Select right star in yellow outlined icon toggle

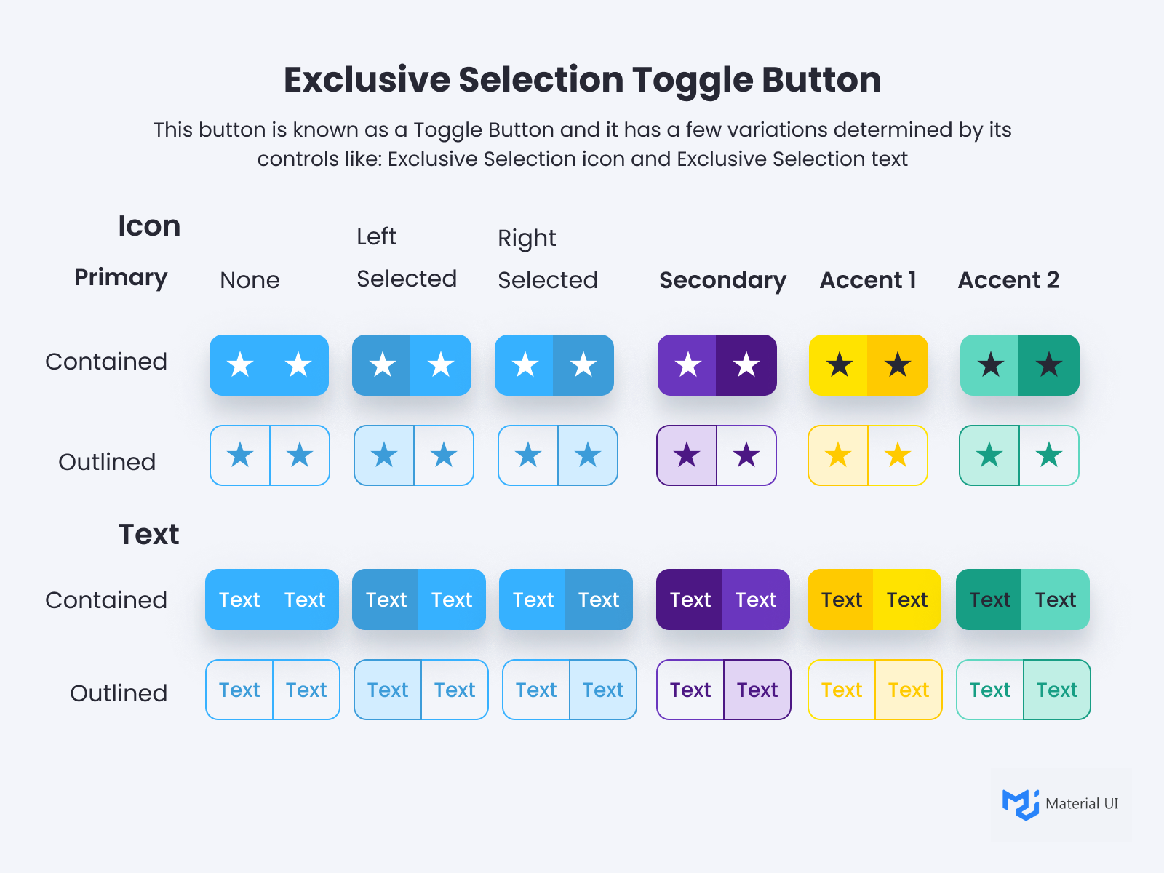pyautogui.click(x=898, y=456)
